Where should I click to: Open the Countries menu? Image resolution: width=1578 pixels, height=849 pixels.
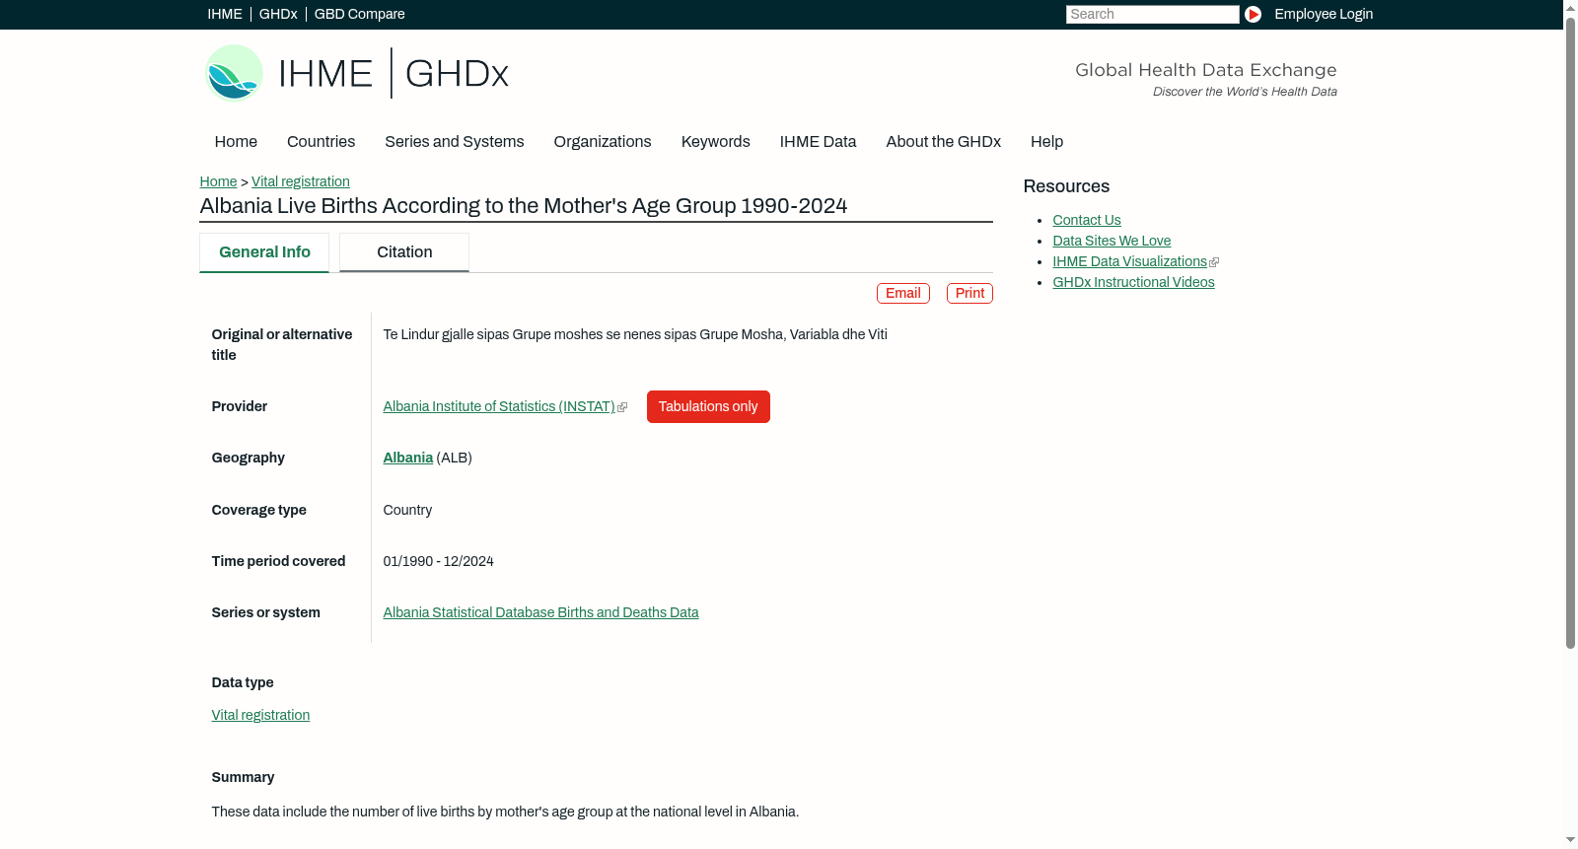pyautogui.click(x=321, y=142)
